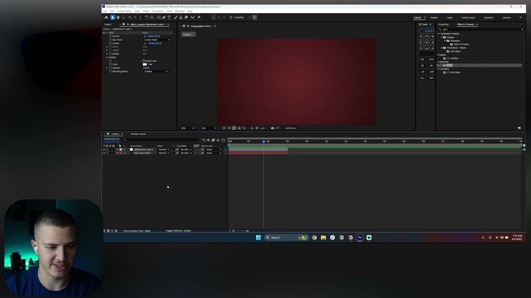The image size is (531, 298).
Task: Open the Blending Mode Overlay dropdown
Action: click(156, 71)
